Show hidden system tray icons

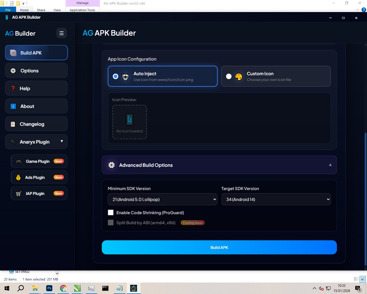tap(314, 288)
